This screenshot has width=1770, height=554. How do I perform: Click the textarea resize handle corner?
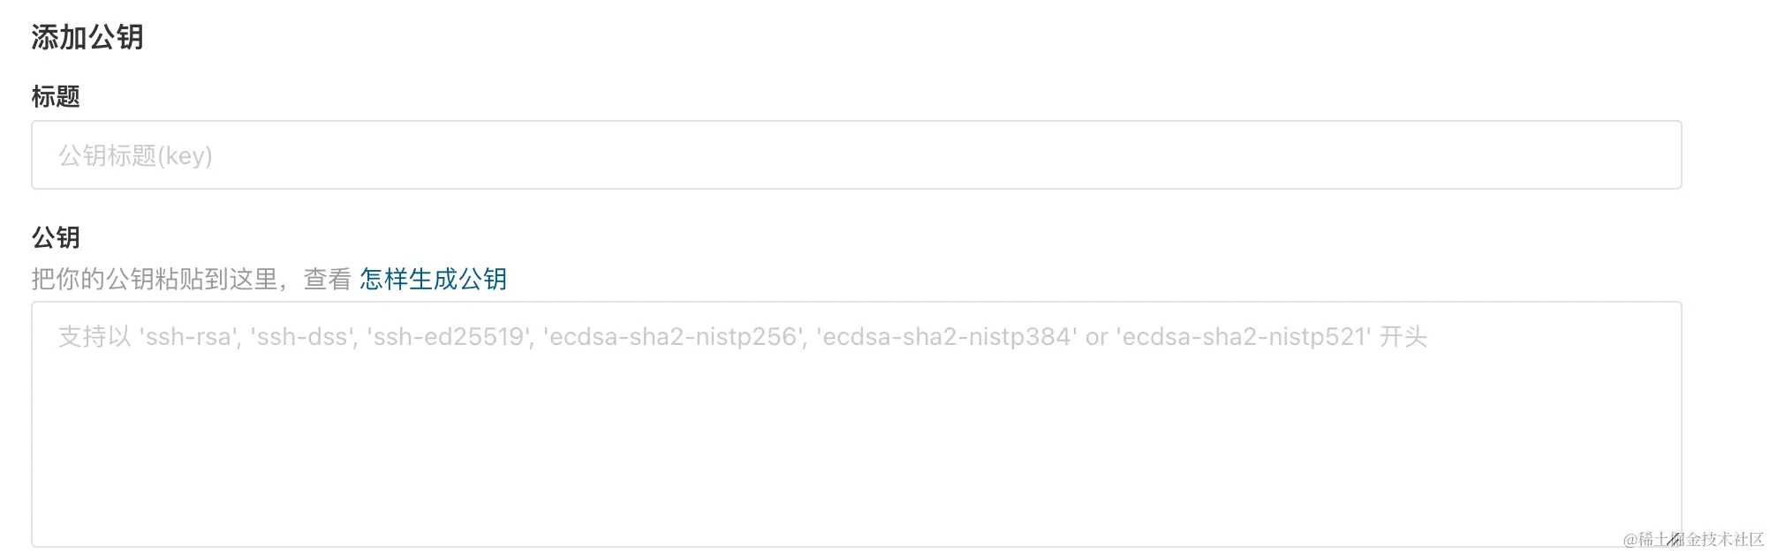click(x=1673, y=538)
